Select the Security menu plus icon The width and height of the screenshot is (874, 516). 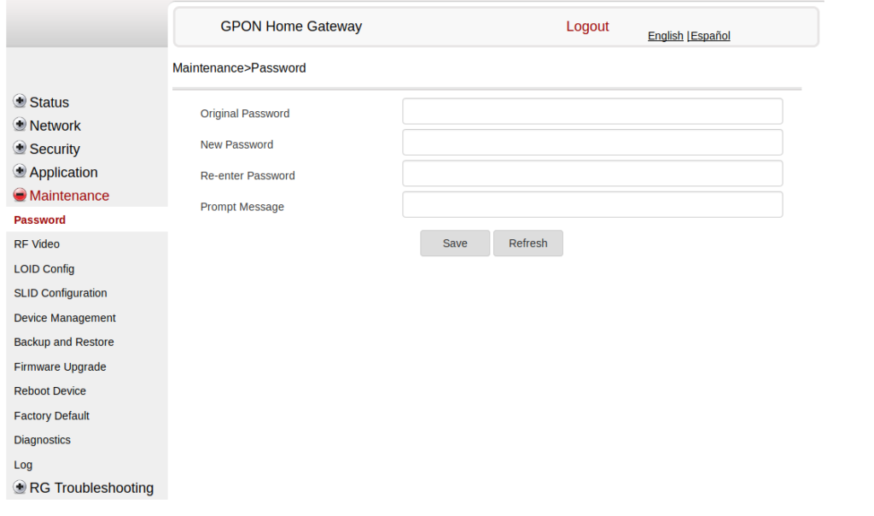click(x=19, y=149)
